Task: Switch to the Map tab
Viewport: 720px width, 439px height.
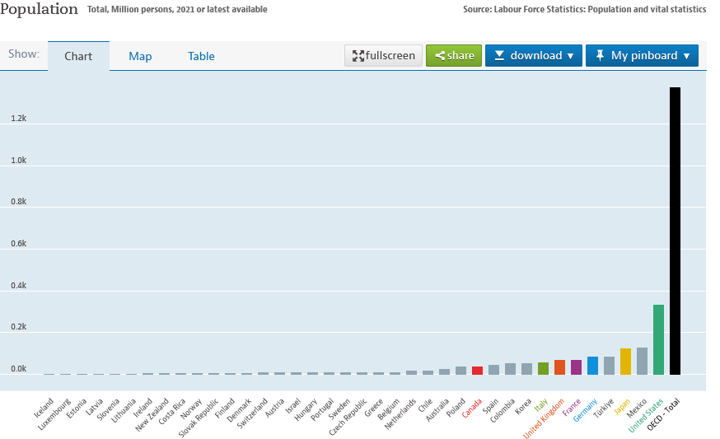Action: pyautogui.click(x=140, y=57)
